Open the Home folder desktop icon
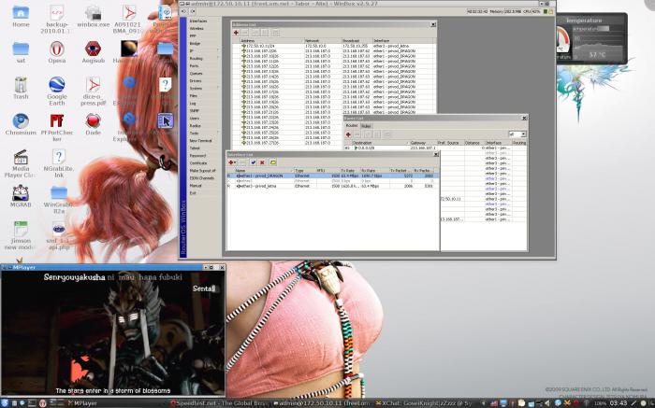 pos(21,17)
